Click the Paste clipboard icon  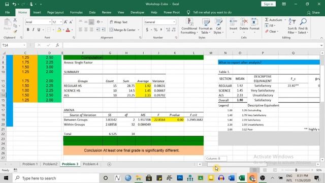pyautogui.click(x=8, y=22)
